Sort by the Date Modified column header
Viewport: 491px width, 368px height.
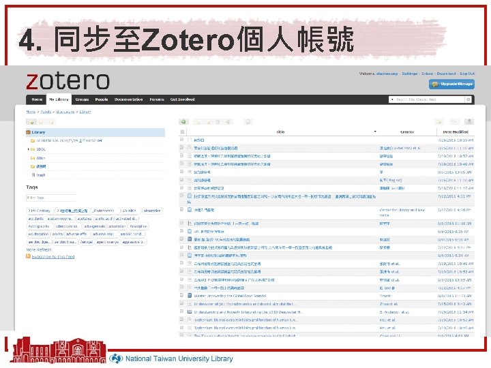456,132
